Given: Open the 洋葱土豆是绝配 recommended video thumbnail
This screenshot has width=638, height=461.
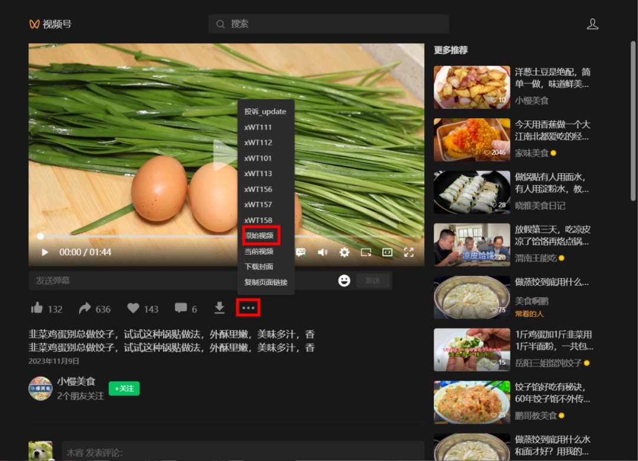Looking at the screenshot, I should pos(471,87).
